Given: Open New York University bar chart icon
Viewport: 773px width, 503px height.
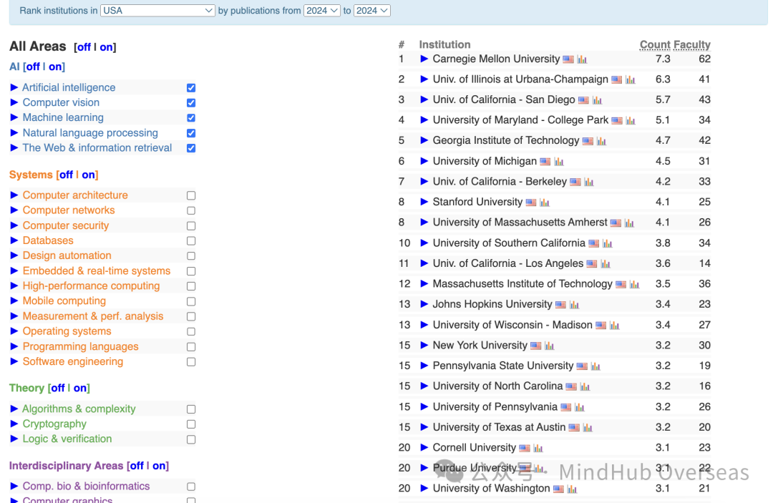Looking at the screenshot, I should (550, 346).
